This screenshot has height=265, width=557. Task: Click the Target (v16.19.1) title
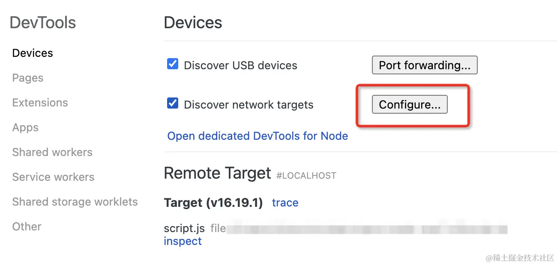click(213, 203)
